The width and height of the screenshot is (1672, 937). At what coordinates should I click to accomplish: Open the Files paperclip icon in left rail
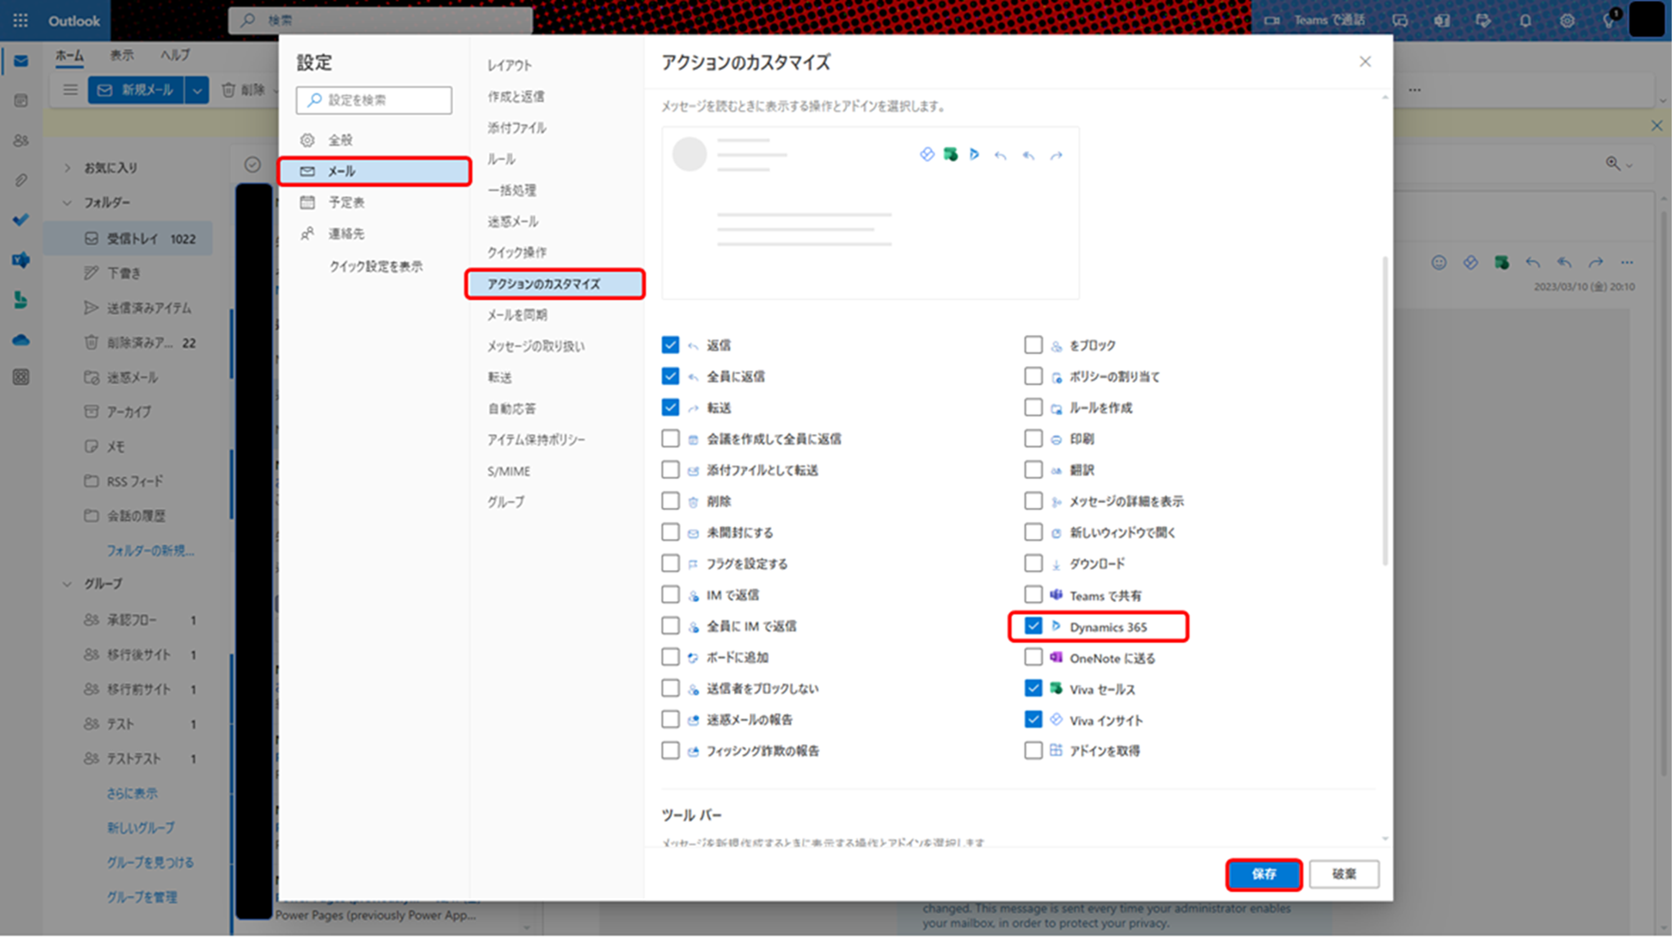point(21,180)
